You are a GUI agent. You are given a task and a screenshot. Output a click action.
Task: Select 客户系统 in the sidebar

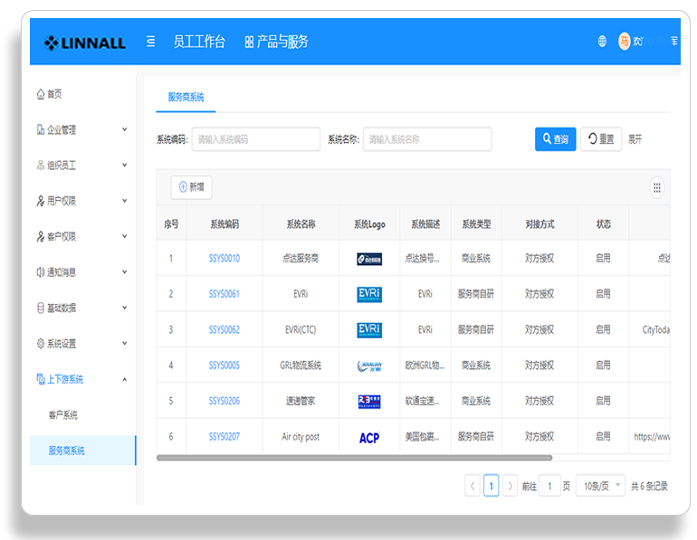[63, 415]
